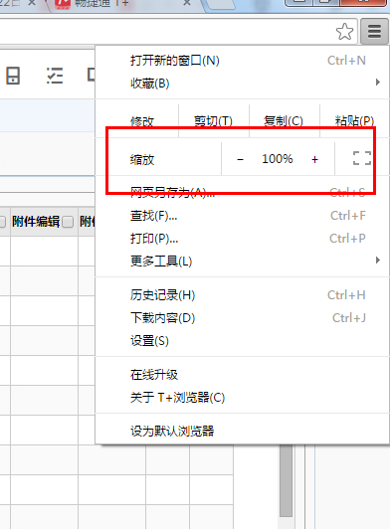Click the bookmark star icon
This screenshot has width=390, height=529.
point(344,32)
